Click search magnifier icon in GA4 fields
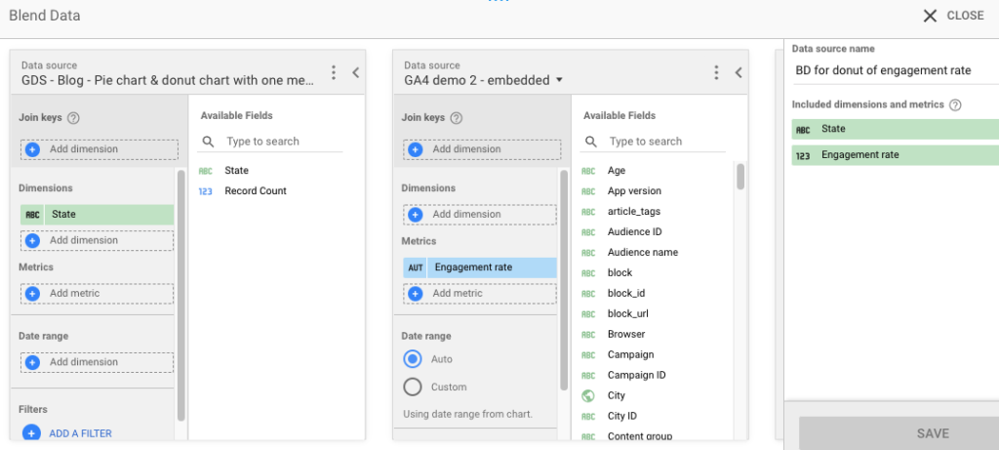 (590, 142)
